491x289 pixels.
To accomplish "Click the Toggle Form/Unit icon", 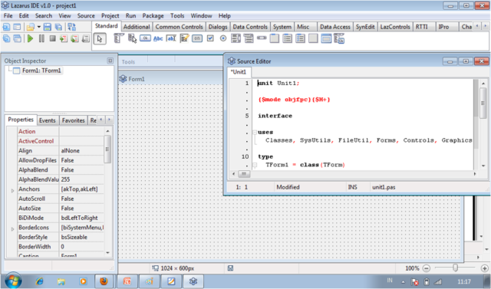I will 71,27.
